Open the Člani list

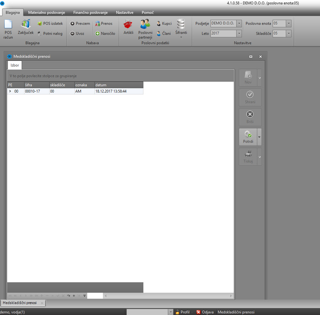pyautogui.click(x=164, y=34)
